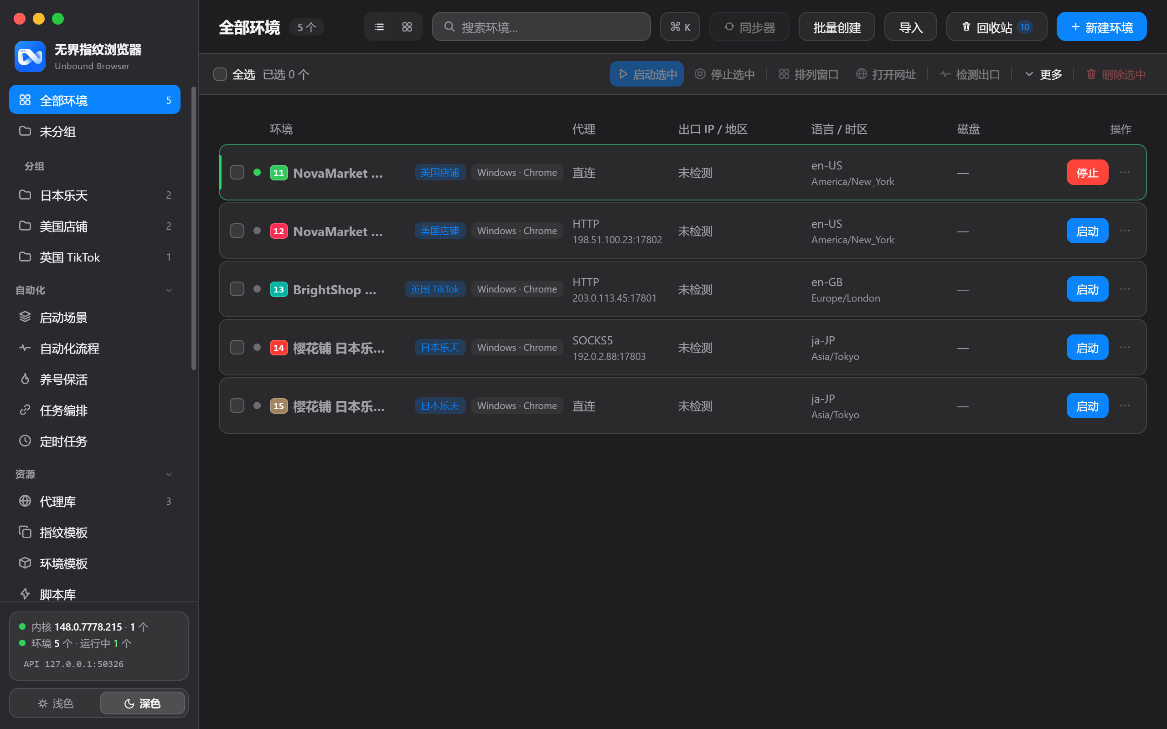Select 全部环境 in sidebar
The image size is (1167, 729).
[94, 100]
